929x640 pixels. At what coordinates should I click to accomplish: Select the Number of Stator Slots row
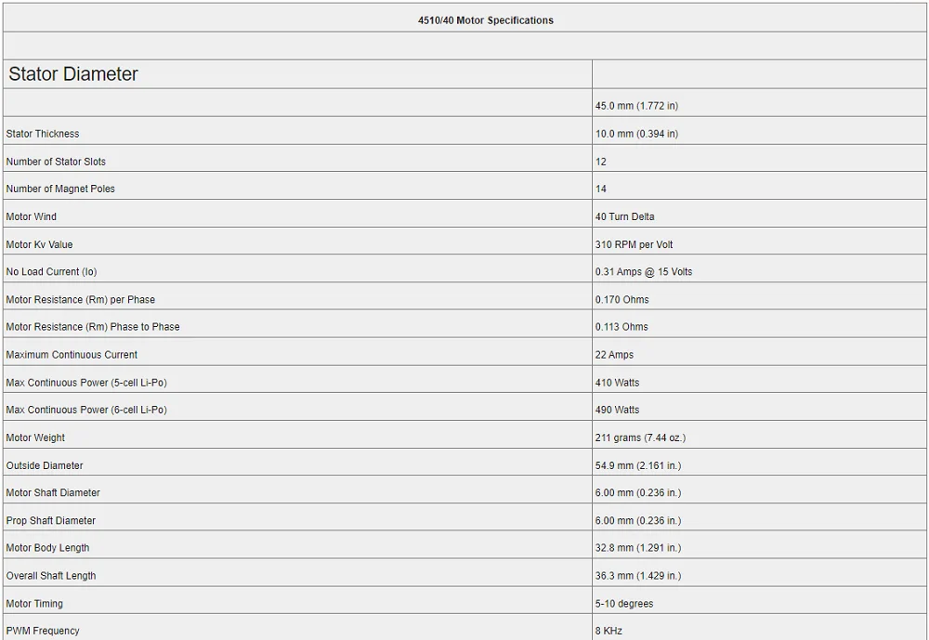(x=464, y=162)
